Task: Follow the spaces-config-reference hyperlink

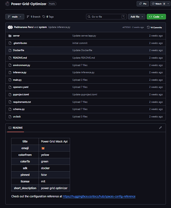Action: click(x=99, y=196)
